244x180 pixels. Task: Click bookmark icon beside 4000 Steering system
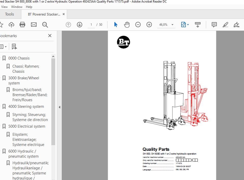pos(4,107)
